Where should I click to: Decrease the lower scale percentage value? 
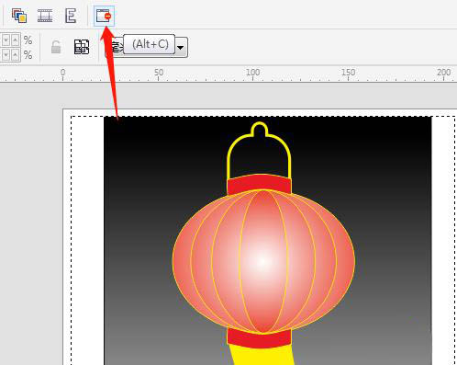6,54
